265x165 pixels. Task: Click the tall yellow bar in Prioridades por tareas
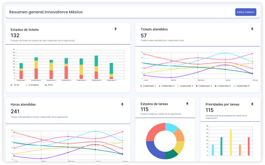click(231, 143)
